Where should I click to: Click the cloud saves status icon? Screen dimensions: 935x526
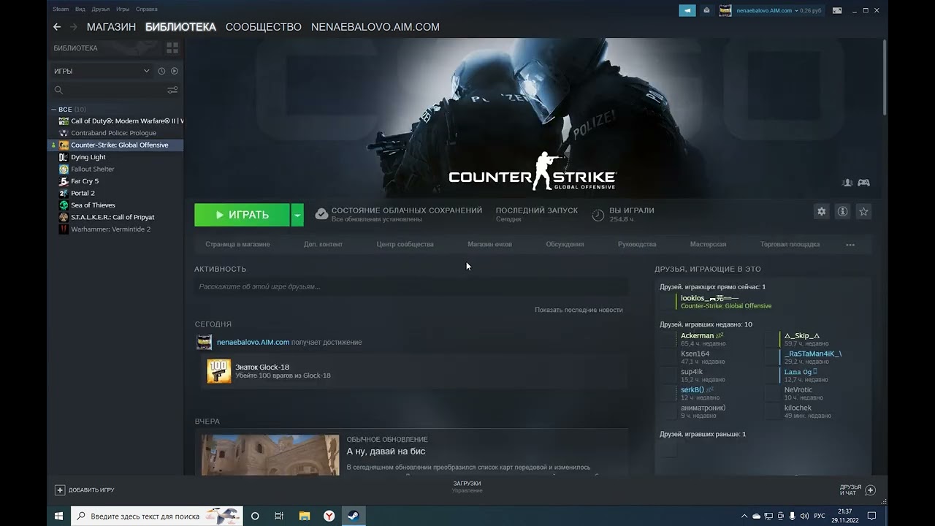click(x=321, y=214)
